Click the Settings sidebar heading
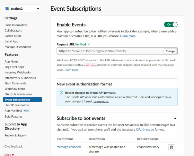 11,18
